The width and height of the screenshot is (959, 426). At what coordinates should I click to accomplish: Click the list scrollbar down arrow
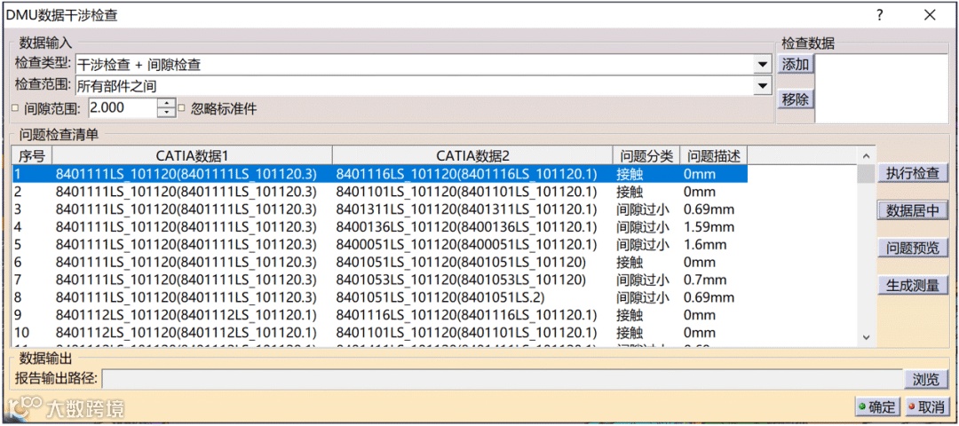(x=865, y=336)
